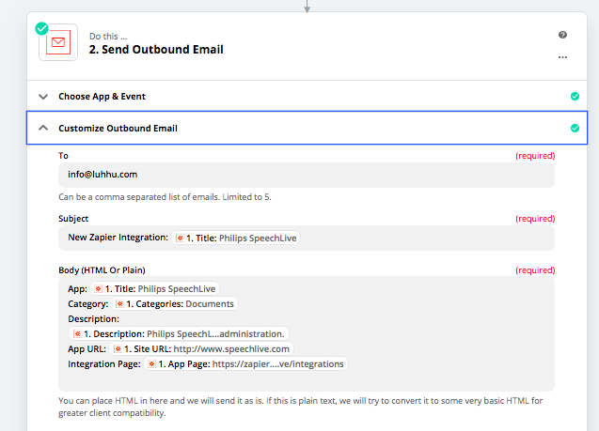Screen dimensions: 599x431
Task: Collapse the Customize Outbound Email section
Action: [42, 128]
